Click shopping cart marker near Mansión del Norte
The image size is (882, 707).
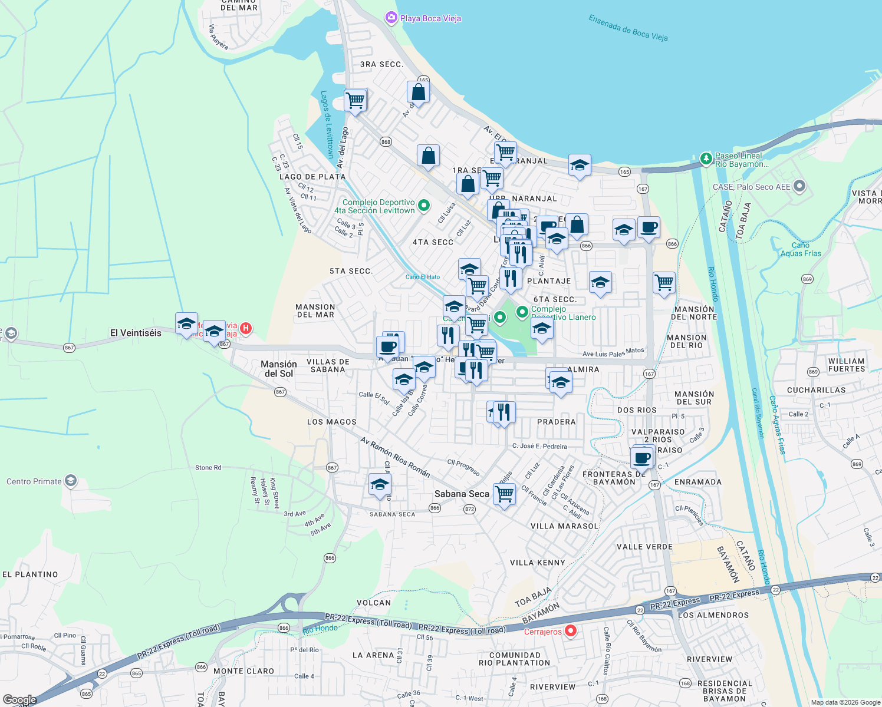coord(664,283)
